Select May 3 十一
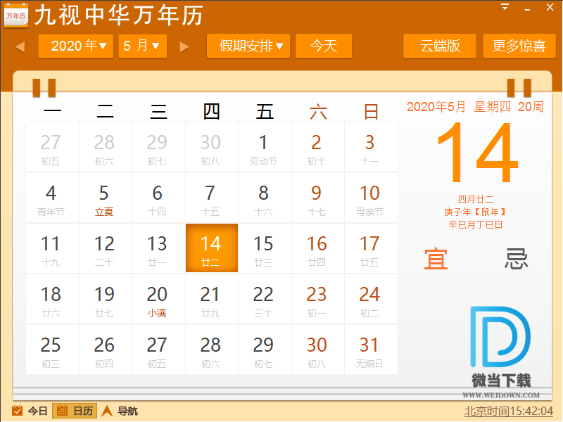Image resolution: width=563 pixels, height=422 pixels. pyautogui.click(x=371, y=148)
